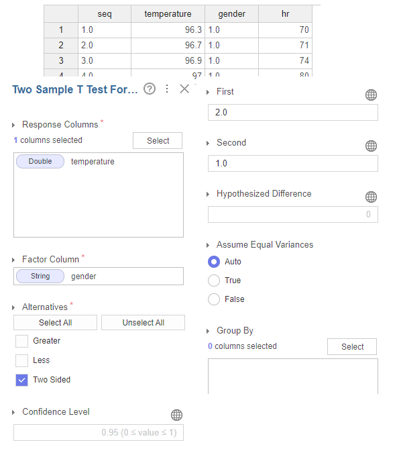397x455 pixels.
Task: Click the globe icon beside Second
Action: click(371, 146)
